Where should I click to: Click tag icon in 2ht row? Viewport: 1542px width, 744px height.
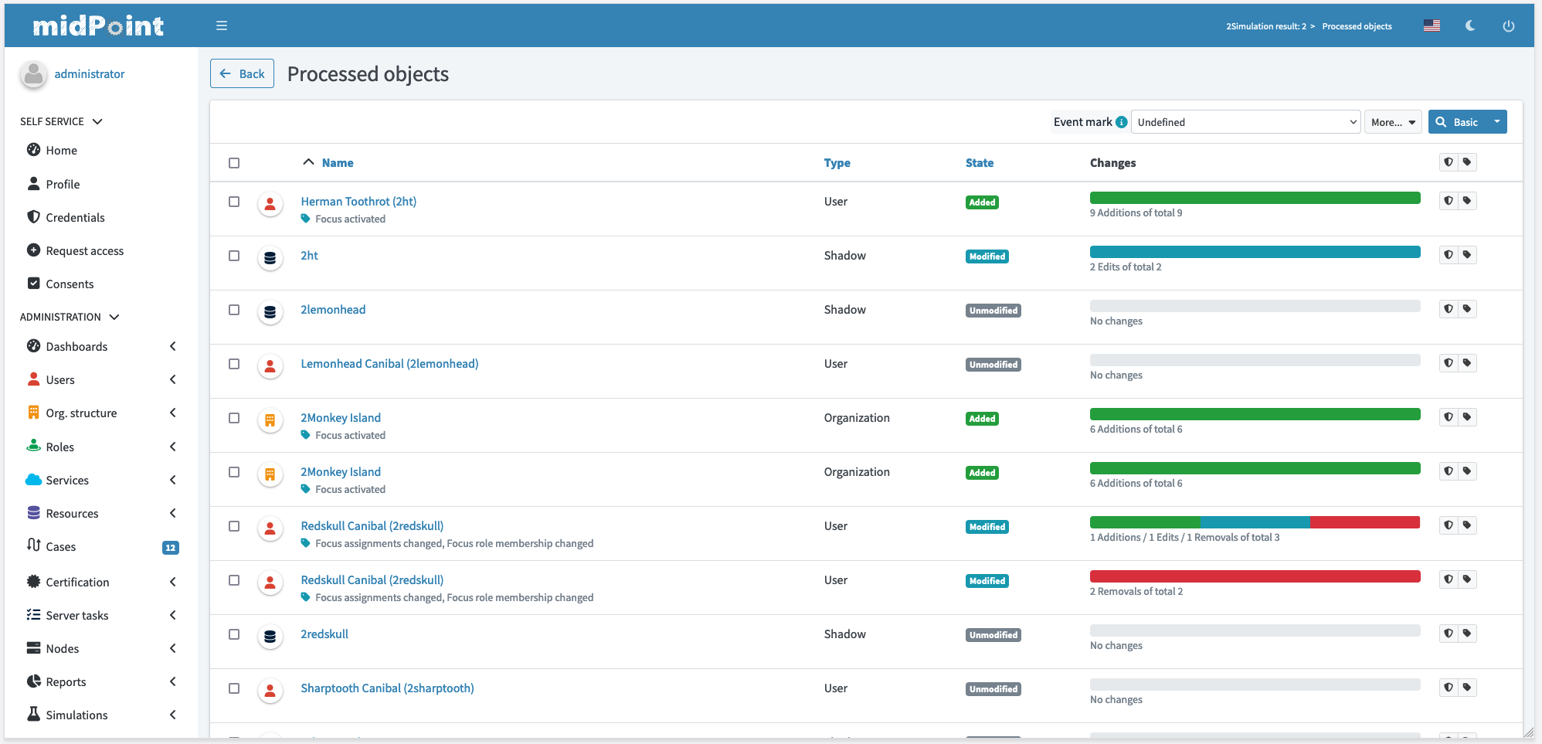1467,255
